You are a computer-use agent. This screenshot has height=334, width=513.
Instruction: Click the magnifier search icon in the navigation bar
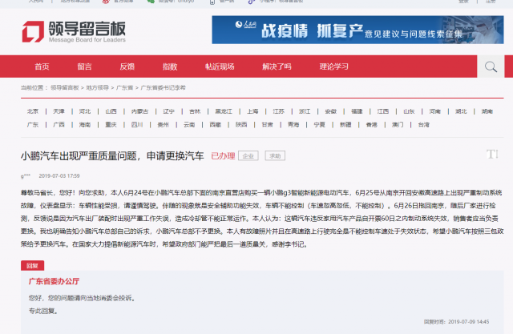coord(491,66)
